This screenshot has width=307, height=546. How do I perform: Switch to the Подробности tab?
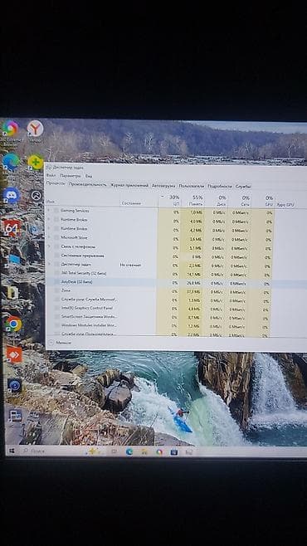click(220, 187)
